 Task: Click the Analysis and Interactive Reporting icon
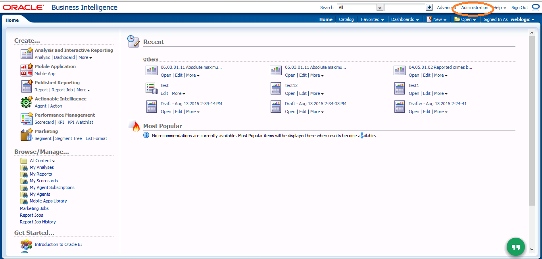(x=26, y=54)
